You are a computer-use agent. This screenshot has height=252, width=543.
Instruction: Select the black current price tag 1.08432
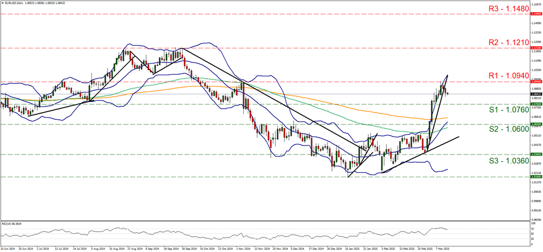536,94
